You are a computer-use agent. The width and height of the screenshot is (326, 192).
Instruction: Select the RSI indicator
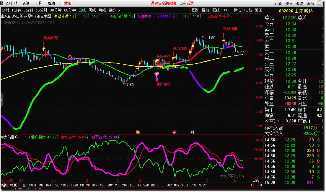click(x=132, y=185)
